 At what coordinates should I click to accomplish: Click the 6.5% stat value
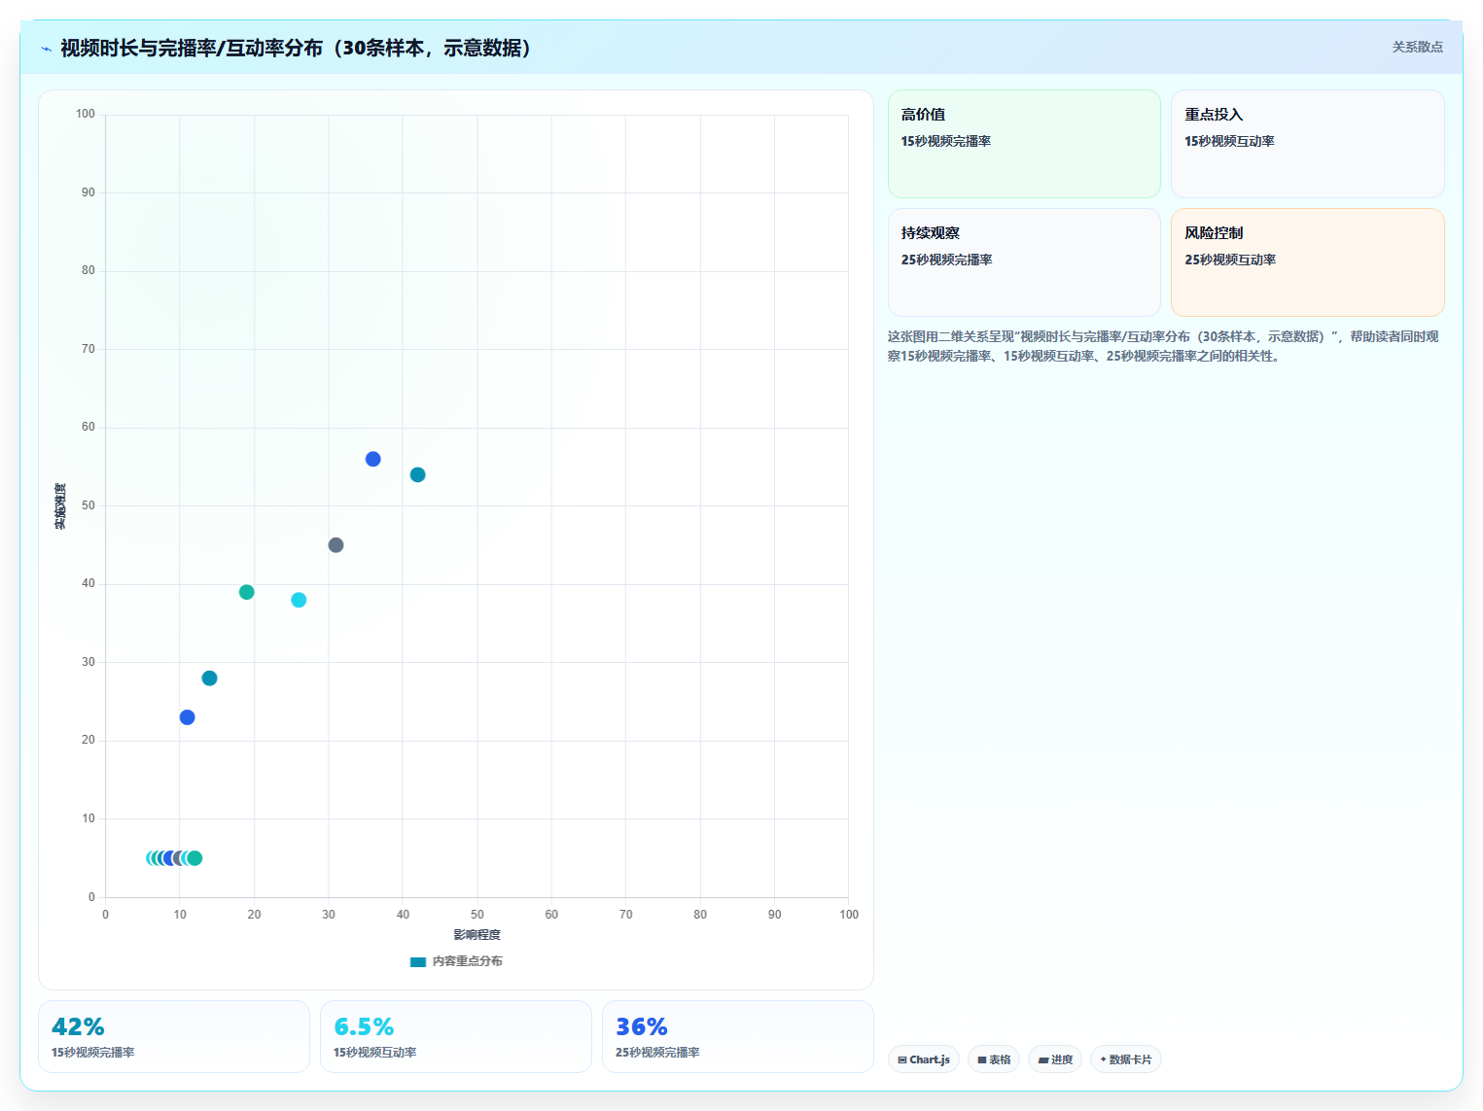364,1026
